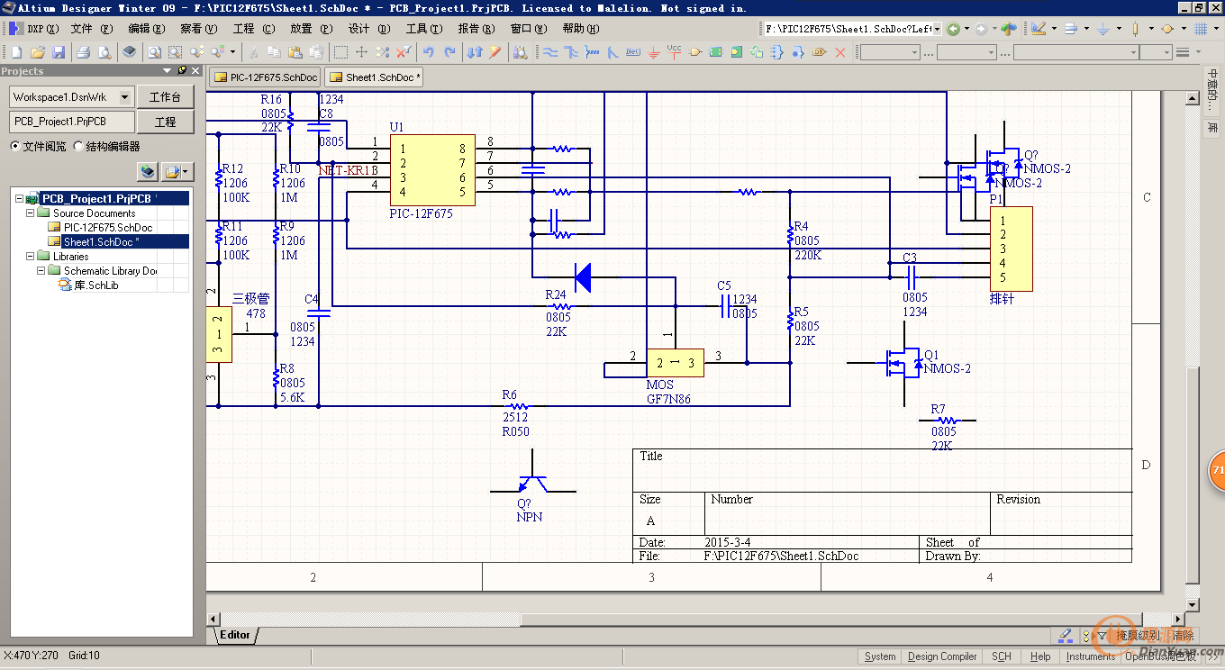Click the 工作台 button
This screenshot has height=670, width=1225.
[x=165, y=96]
